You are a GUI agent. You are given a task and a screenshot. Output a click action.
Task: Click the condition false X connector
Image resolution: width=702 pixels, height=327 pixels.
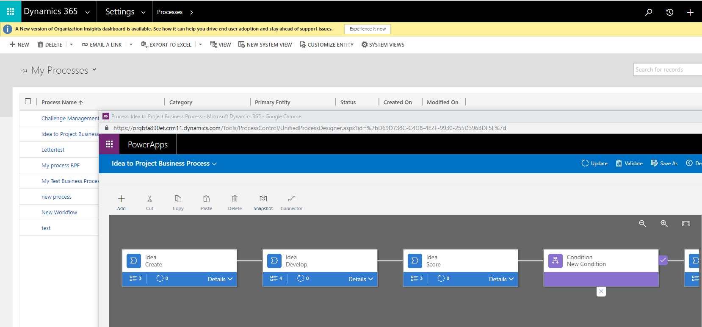tap(601, 291)
